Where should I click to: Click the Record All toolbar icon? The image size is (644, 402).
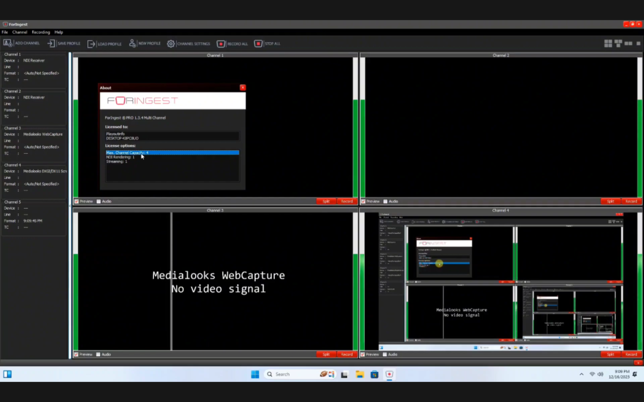(233, 43)
